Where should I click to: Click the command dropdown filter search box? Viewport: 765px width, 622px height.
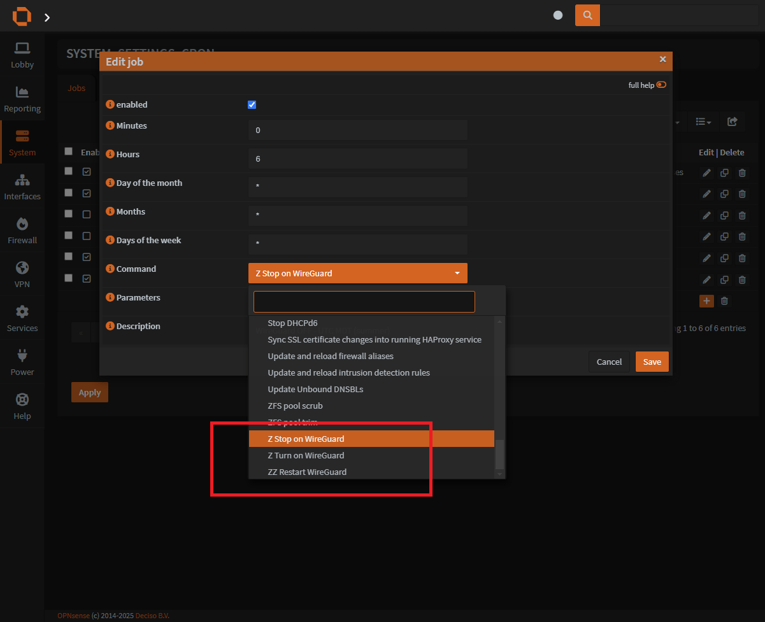click(364, 302)
